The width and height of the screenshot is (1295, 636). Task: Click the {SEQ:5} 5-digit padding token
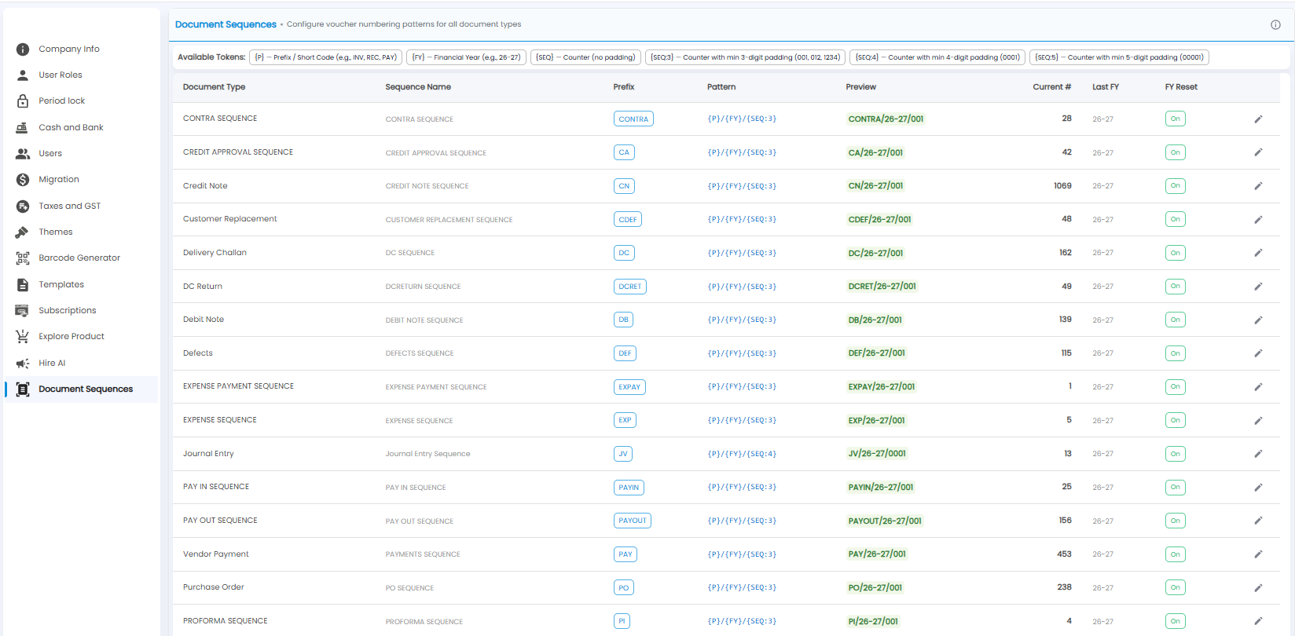click(x=1119, y=57)
